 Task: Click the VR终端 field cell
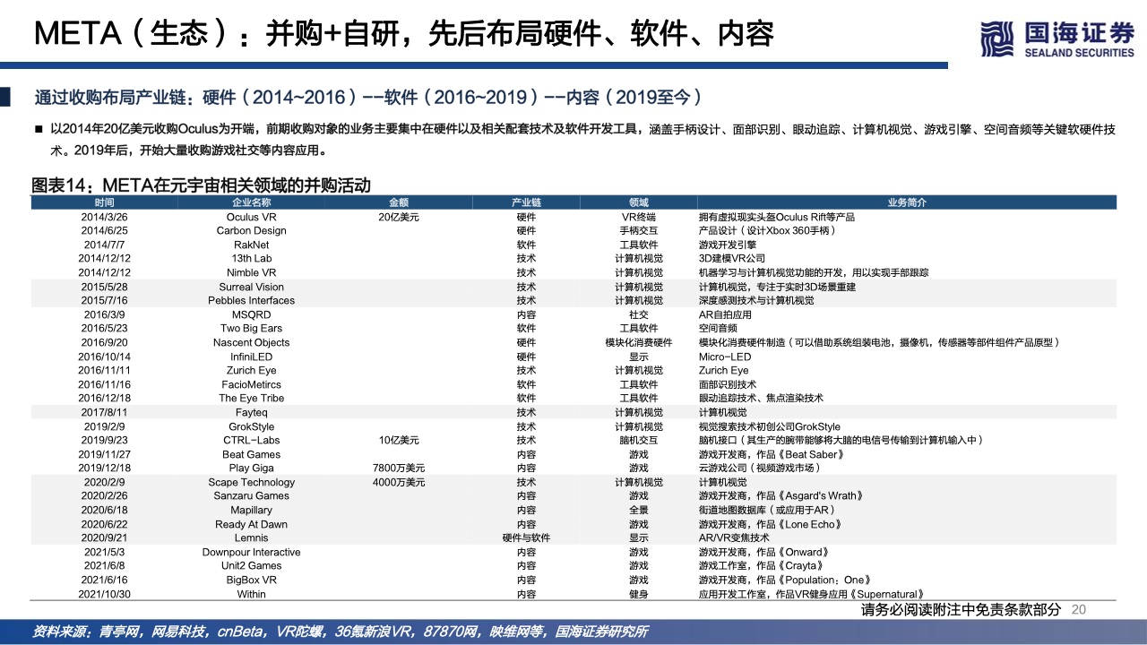(x=638, y=217)
